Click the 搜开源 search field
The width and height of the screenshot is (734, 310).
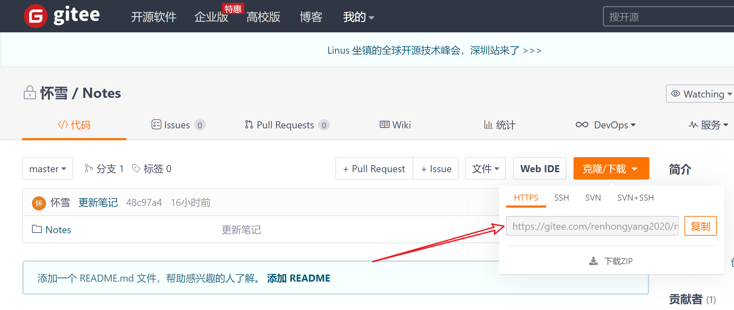668,16
